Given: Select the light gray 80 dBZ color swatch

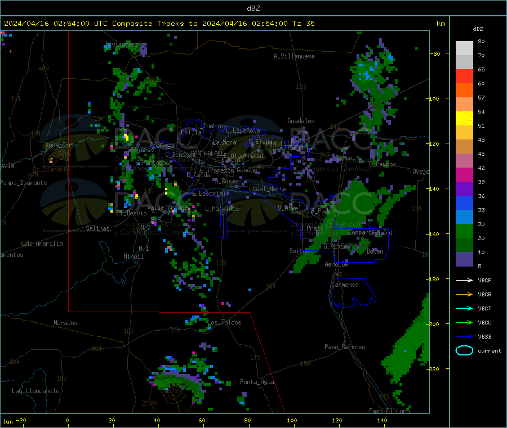Looking at the screenshot, I should click(464, 48).
